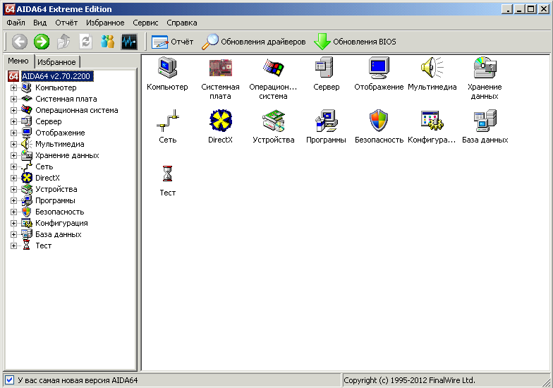553x388 pixels.
Task: Expand the Сеть tree node
Action: tap(13, 166)
